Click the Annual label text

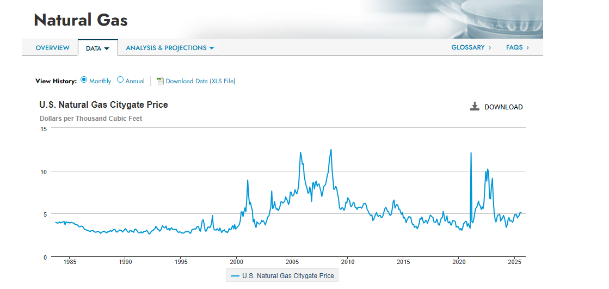click(x=135, y=81)
